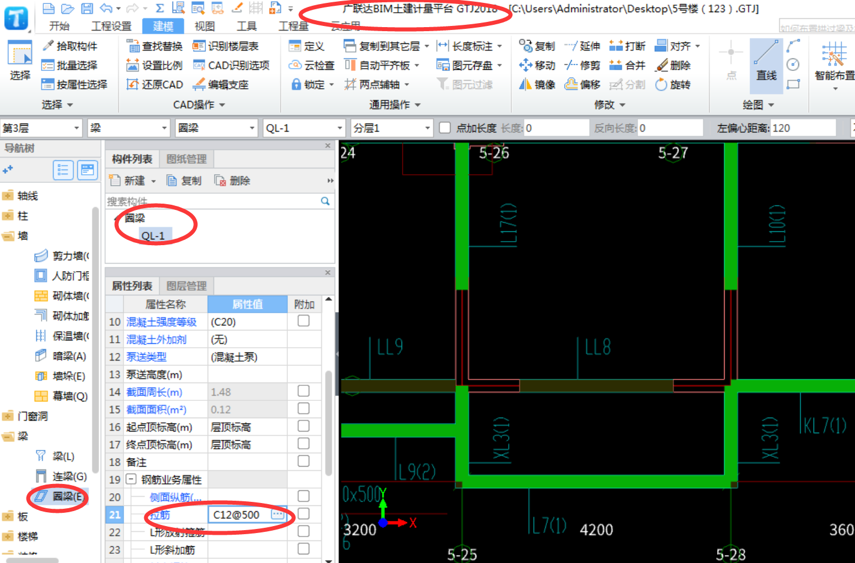This screenshot has height=563, width=855.
Task: Click 还原CAD restore tool
Action: click(x=155, y=84)
